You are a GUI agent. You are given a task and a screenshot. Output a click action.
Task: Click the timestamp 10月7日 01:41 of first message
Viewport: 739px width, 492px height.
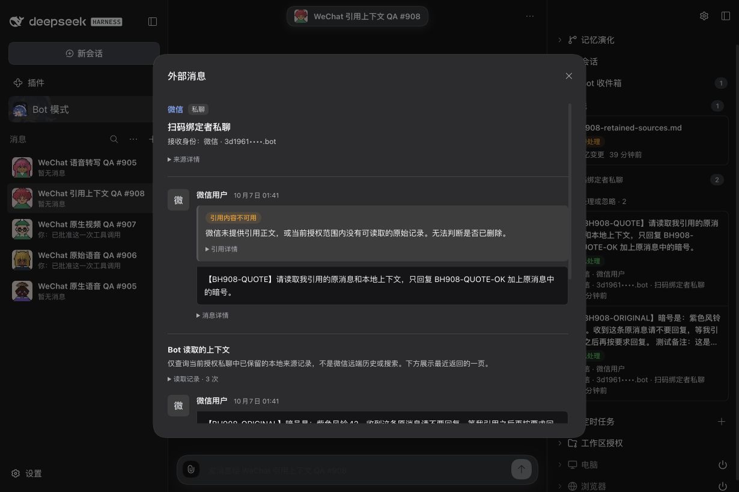click(x=257, y=196)
